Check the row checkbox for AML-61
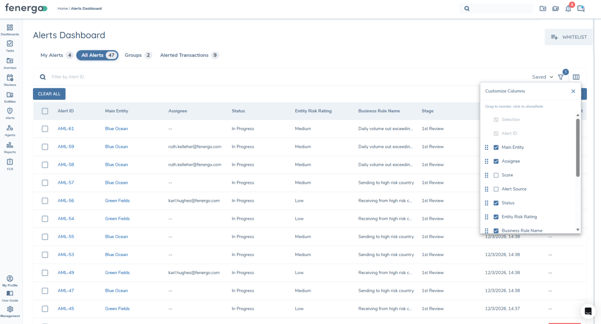This screenshot has height=324, width=601. pyautogui.click(x=45, y=128)
